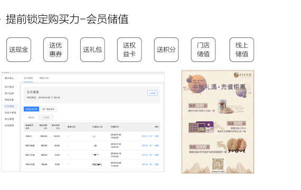Click the 线上储值 box
This screenshot has width=301, height=190.
(x=242, y=50)
